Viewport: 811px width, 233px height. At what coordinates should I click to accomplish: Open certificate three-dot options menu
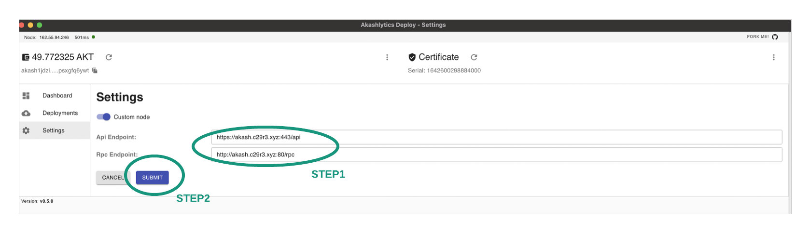click(x=774, y=57)
